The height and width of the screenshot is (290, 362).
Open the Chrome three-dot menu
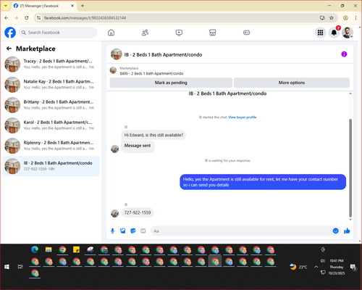(x=355, y=17)
